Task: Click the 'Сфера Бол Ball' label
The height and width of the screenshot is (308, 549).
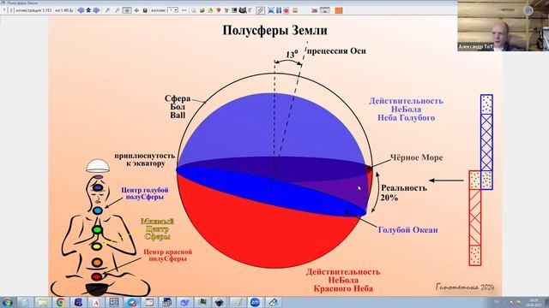Action: pos(178,107)
